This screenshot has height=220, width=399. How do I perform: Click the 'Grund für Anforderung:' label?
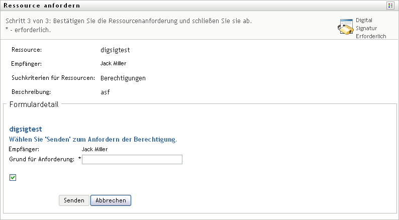[42, 159]
